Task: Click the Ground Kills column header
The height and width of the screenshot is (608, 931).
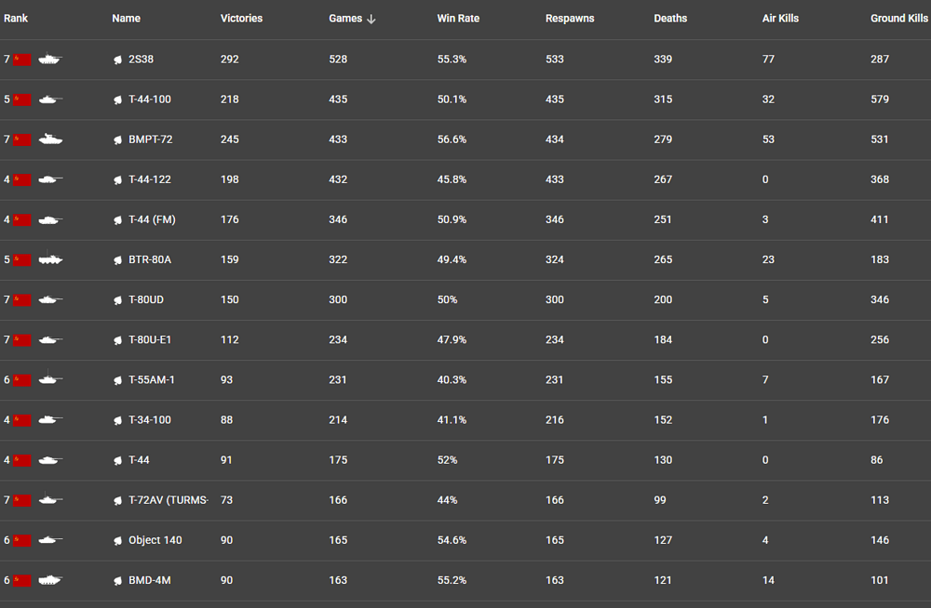Action: click(898, 19)
